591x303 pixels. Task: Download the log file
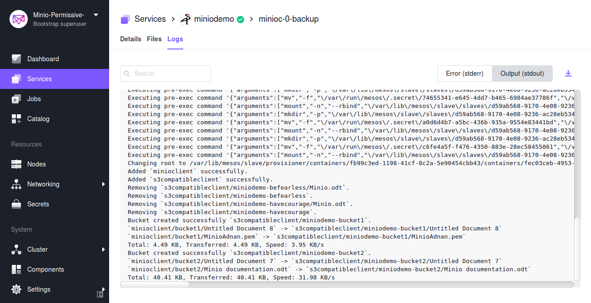coord(568,73)
